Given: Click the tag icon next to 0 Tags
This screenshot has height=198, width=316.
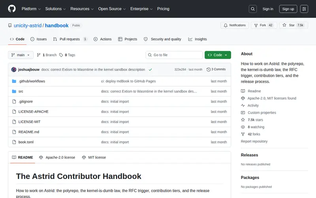Looking at the screenshot, I should [x=61, y=55].
